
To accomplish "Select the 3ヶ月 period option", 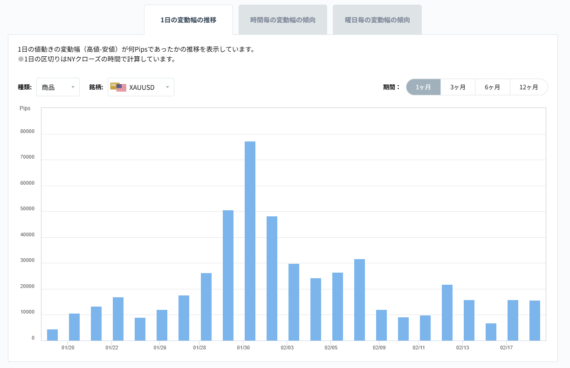I will pyautogui.click(x=457, y=87).
